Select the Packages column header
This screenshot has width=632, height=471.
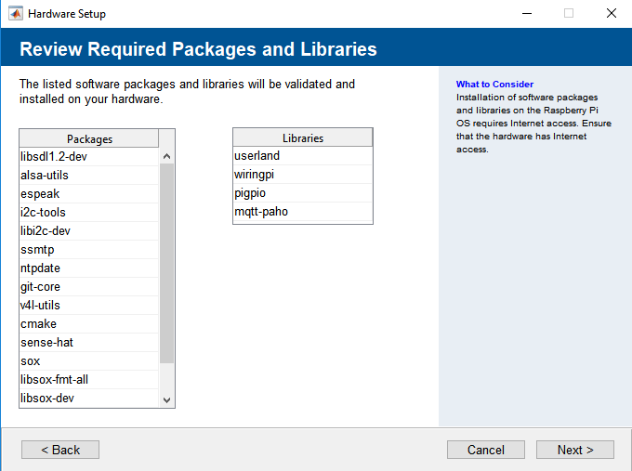coord(89,138)
